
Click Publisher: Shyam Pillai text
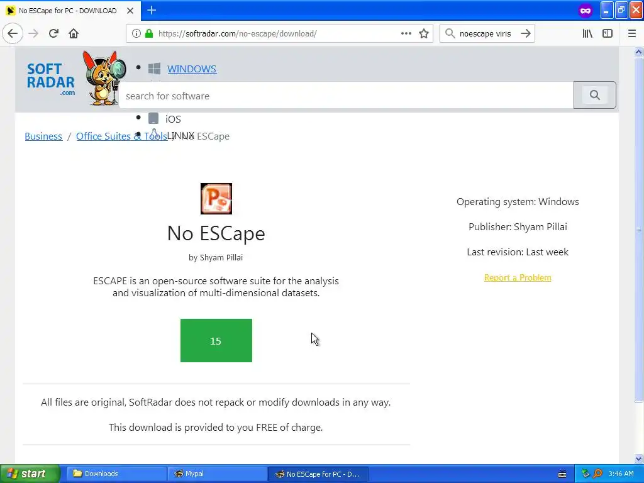pos(518,226)
